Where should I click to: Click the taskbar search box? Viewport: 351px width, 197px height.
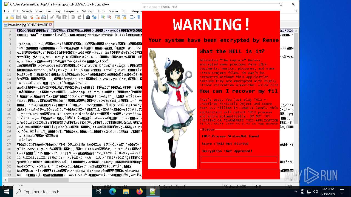point(53,192)
